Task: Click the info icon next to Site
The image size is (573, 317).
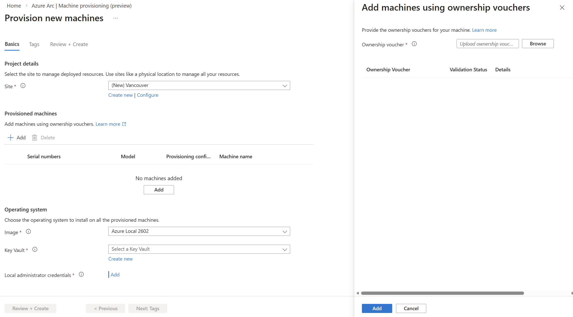Action: (x=23, y=86)
